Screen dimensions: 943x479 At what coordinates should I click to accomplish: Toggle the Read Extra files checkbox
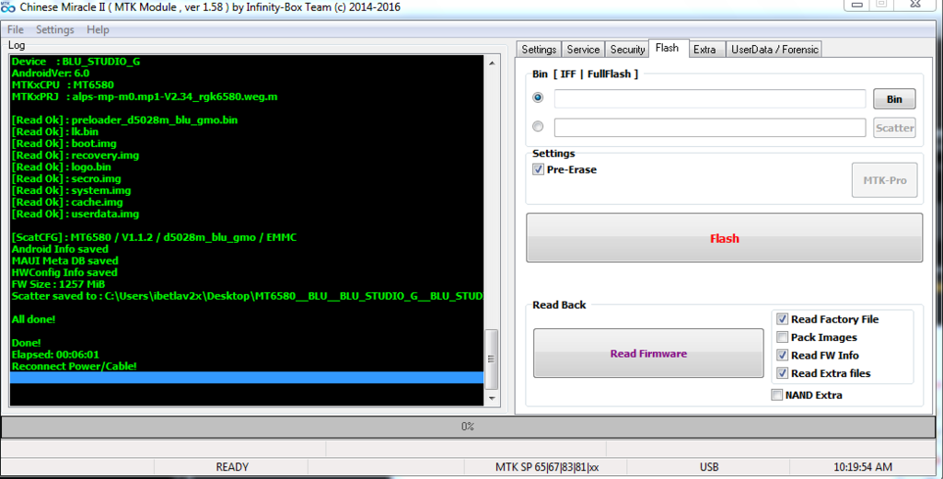click(x=782, y=373)
